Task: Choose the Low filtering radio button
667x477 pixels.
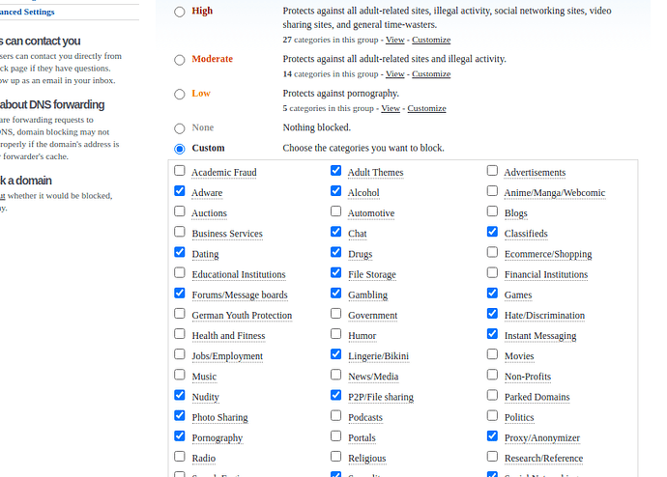Action: (x=180, y=95)
